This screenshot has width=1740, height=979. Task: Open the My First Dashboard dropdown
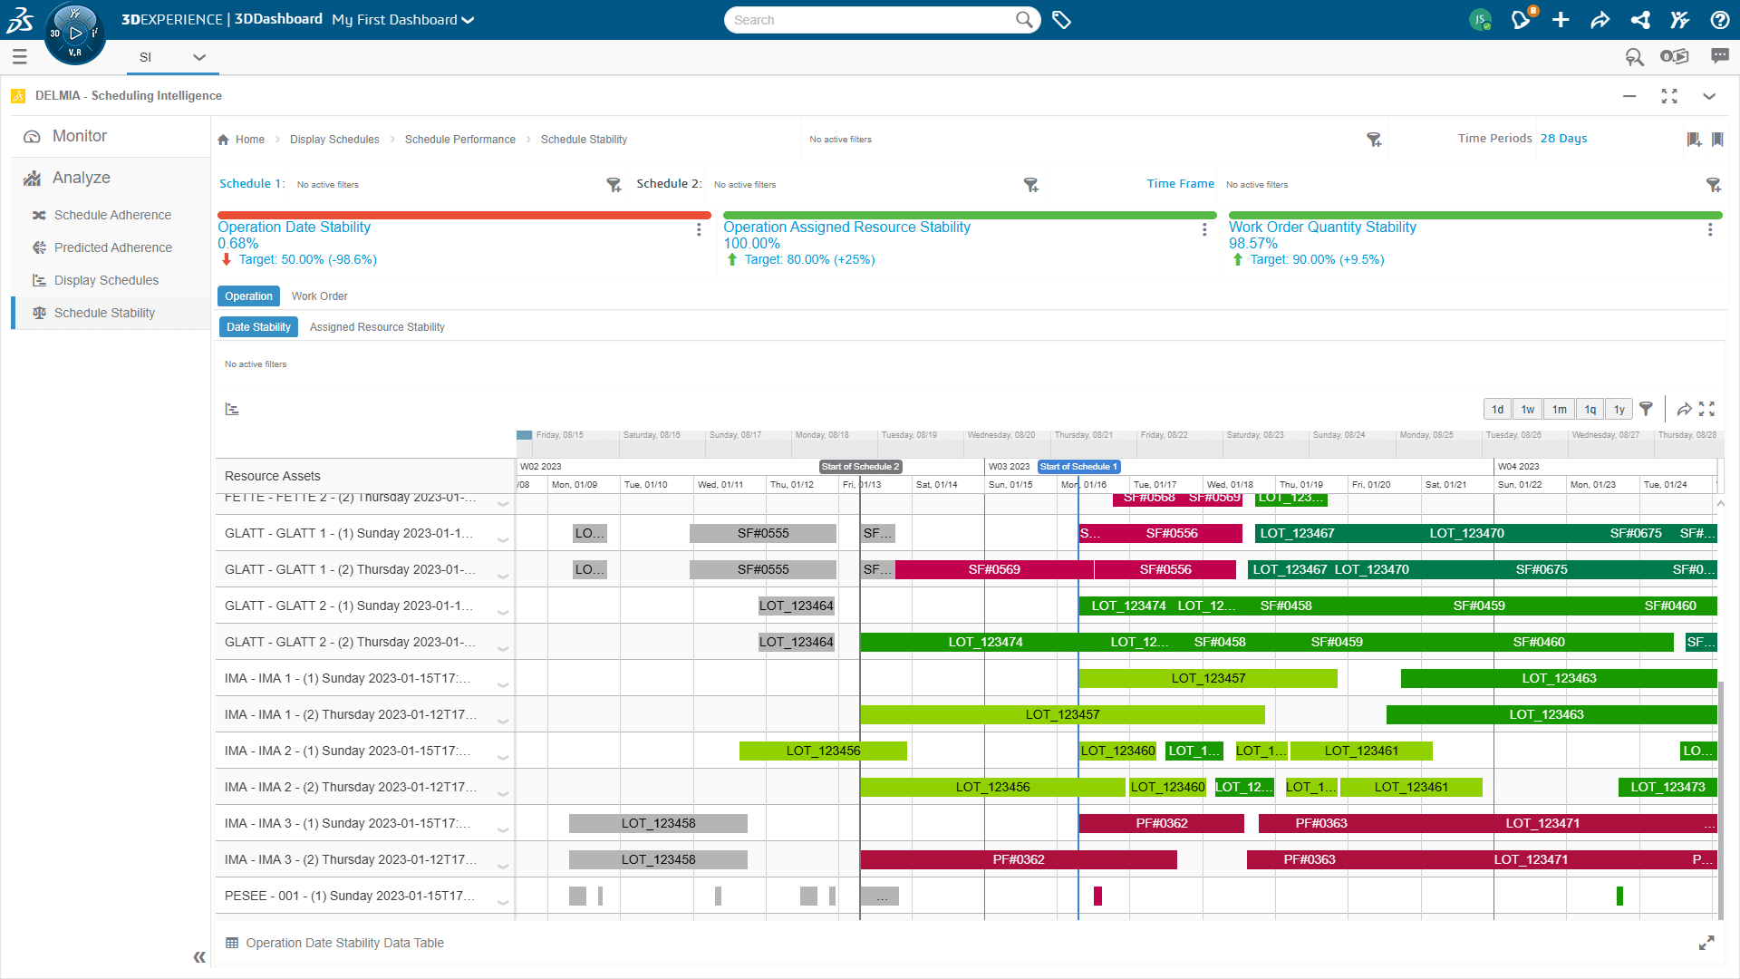pos(468,19)
